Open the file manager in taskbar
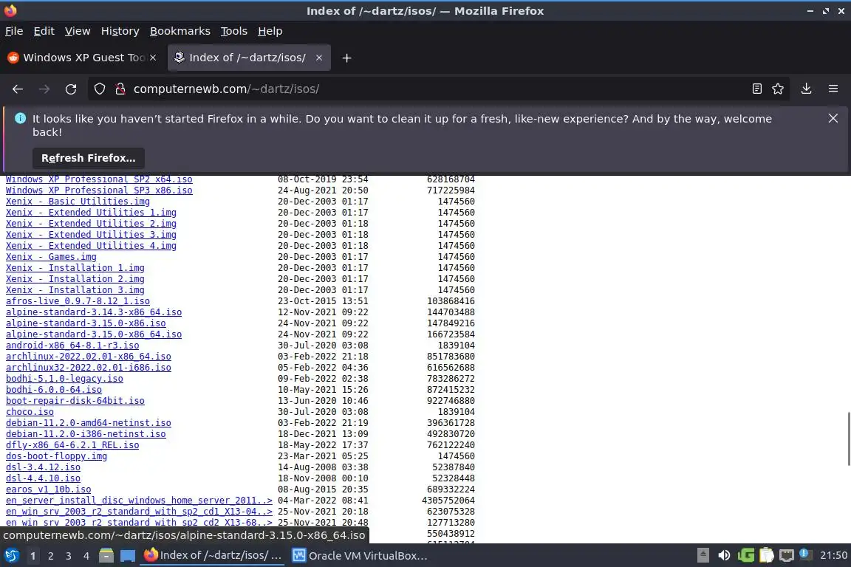The image size is (851, 567). pyautogui.click(x=106, y=556)
